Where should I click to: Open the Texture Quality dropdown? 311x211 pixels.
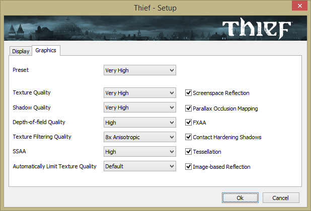pos(139,93)
